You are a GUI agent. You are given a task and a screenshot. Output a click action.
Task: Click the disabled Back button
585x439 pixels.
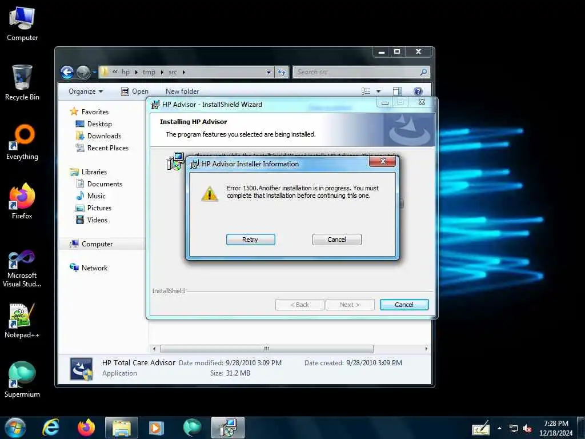click(x=299, y=305)
